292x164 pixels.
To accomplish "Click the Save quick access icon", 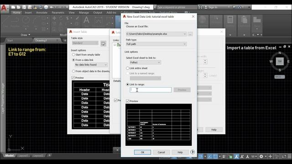I will tap(24, 7).
